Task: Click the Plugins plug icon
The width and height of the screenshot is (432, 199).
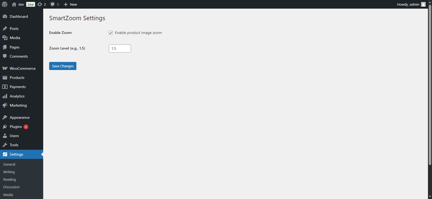Action: coord(5,127)
